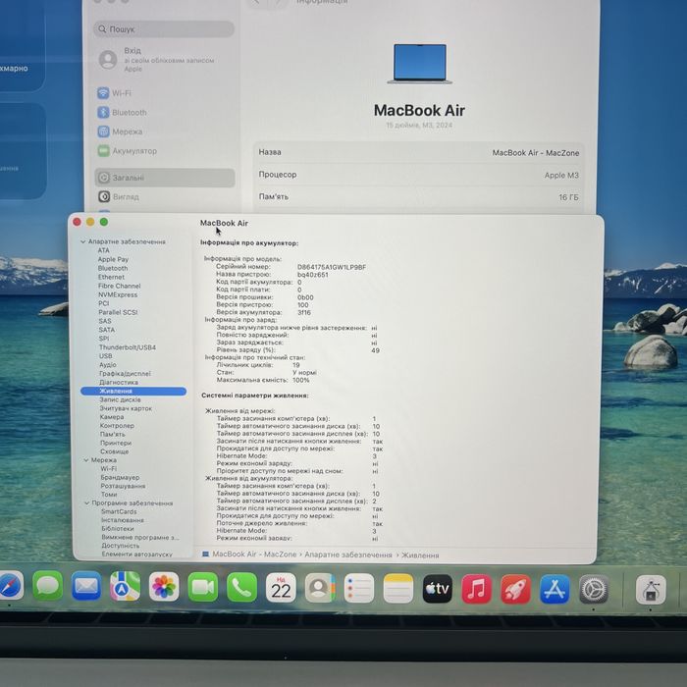This screenshot has width=687, height=687.
Task: Open Contacts app in Dock
Action: pos(320,589)
